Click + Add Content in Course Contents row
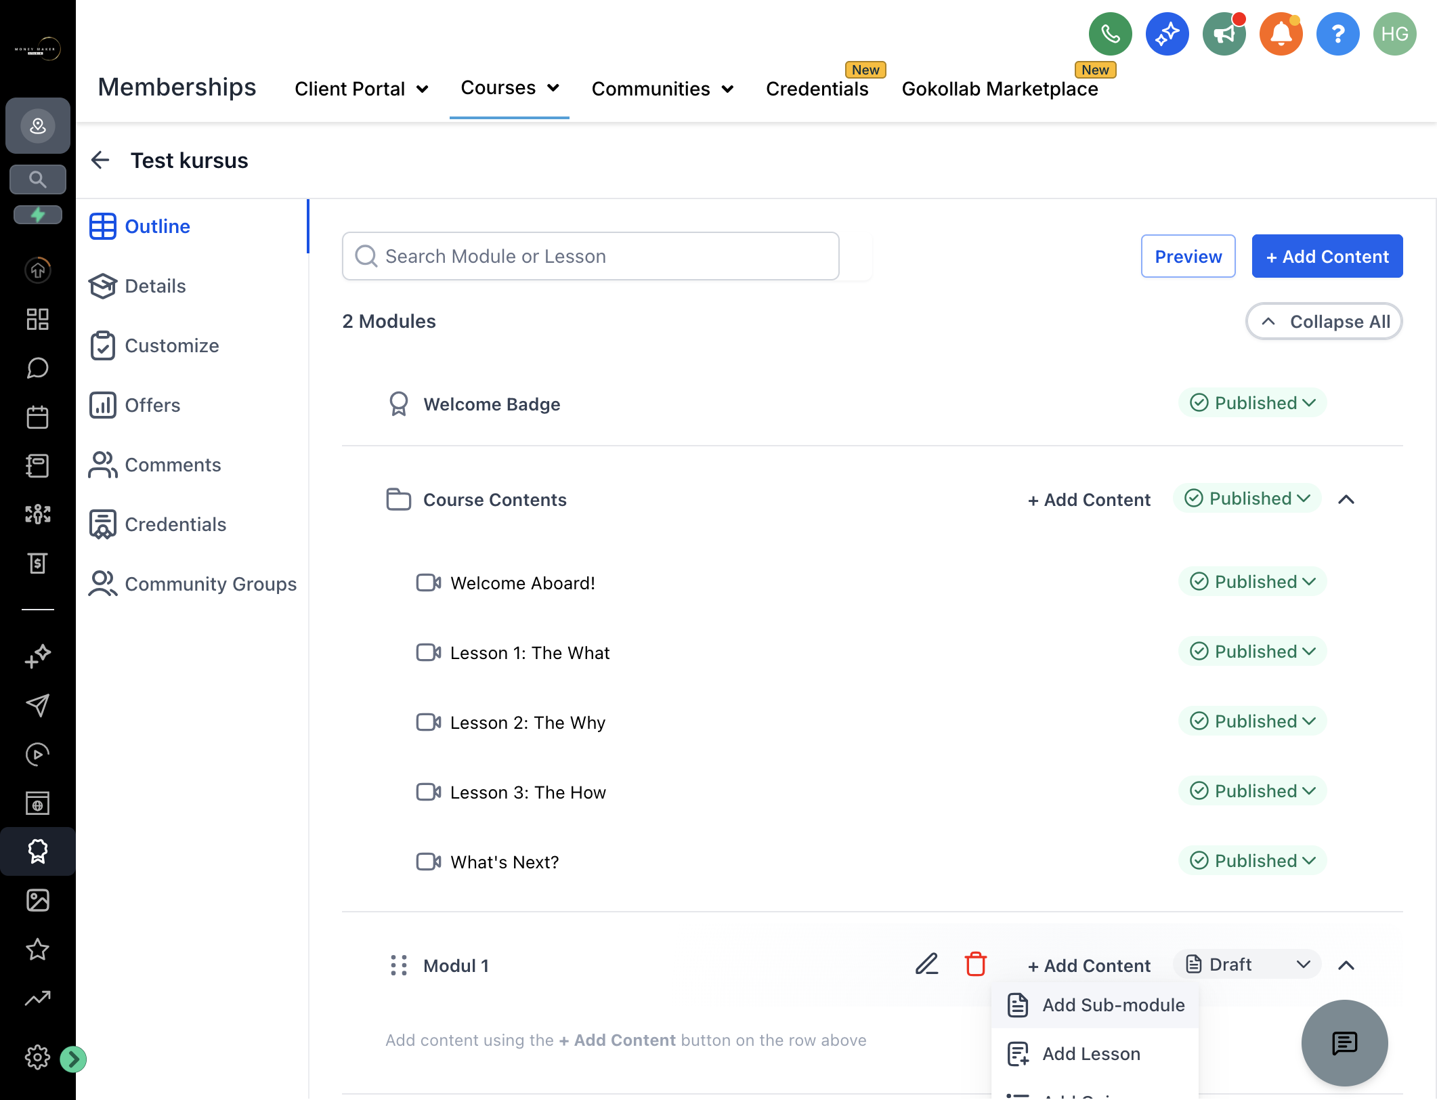Viewport: 1437px width, 1100px height. coord(1089,500)
